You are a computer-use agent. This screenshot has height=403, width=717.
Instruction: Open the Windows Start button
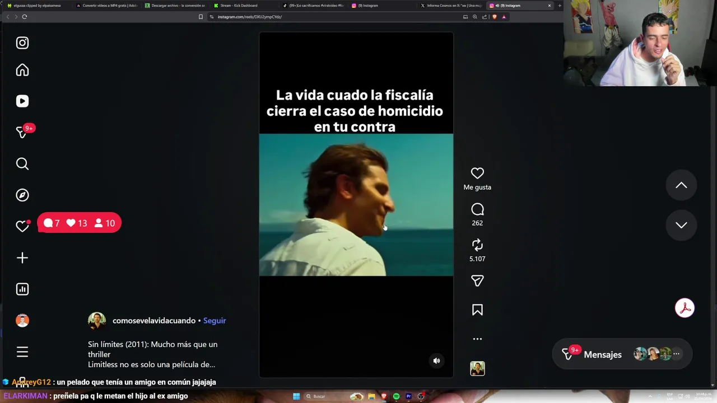point(296,396)
